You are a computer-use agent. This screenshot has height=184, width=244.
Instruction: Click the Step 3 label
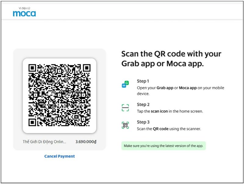143,122
